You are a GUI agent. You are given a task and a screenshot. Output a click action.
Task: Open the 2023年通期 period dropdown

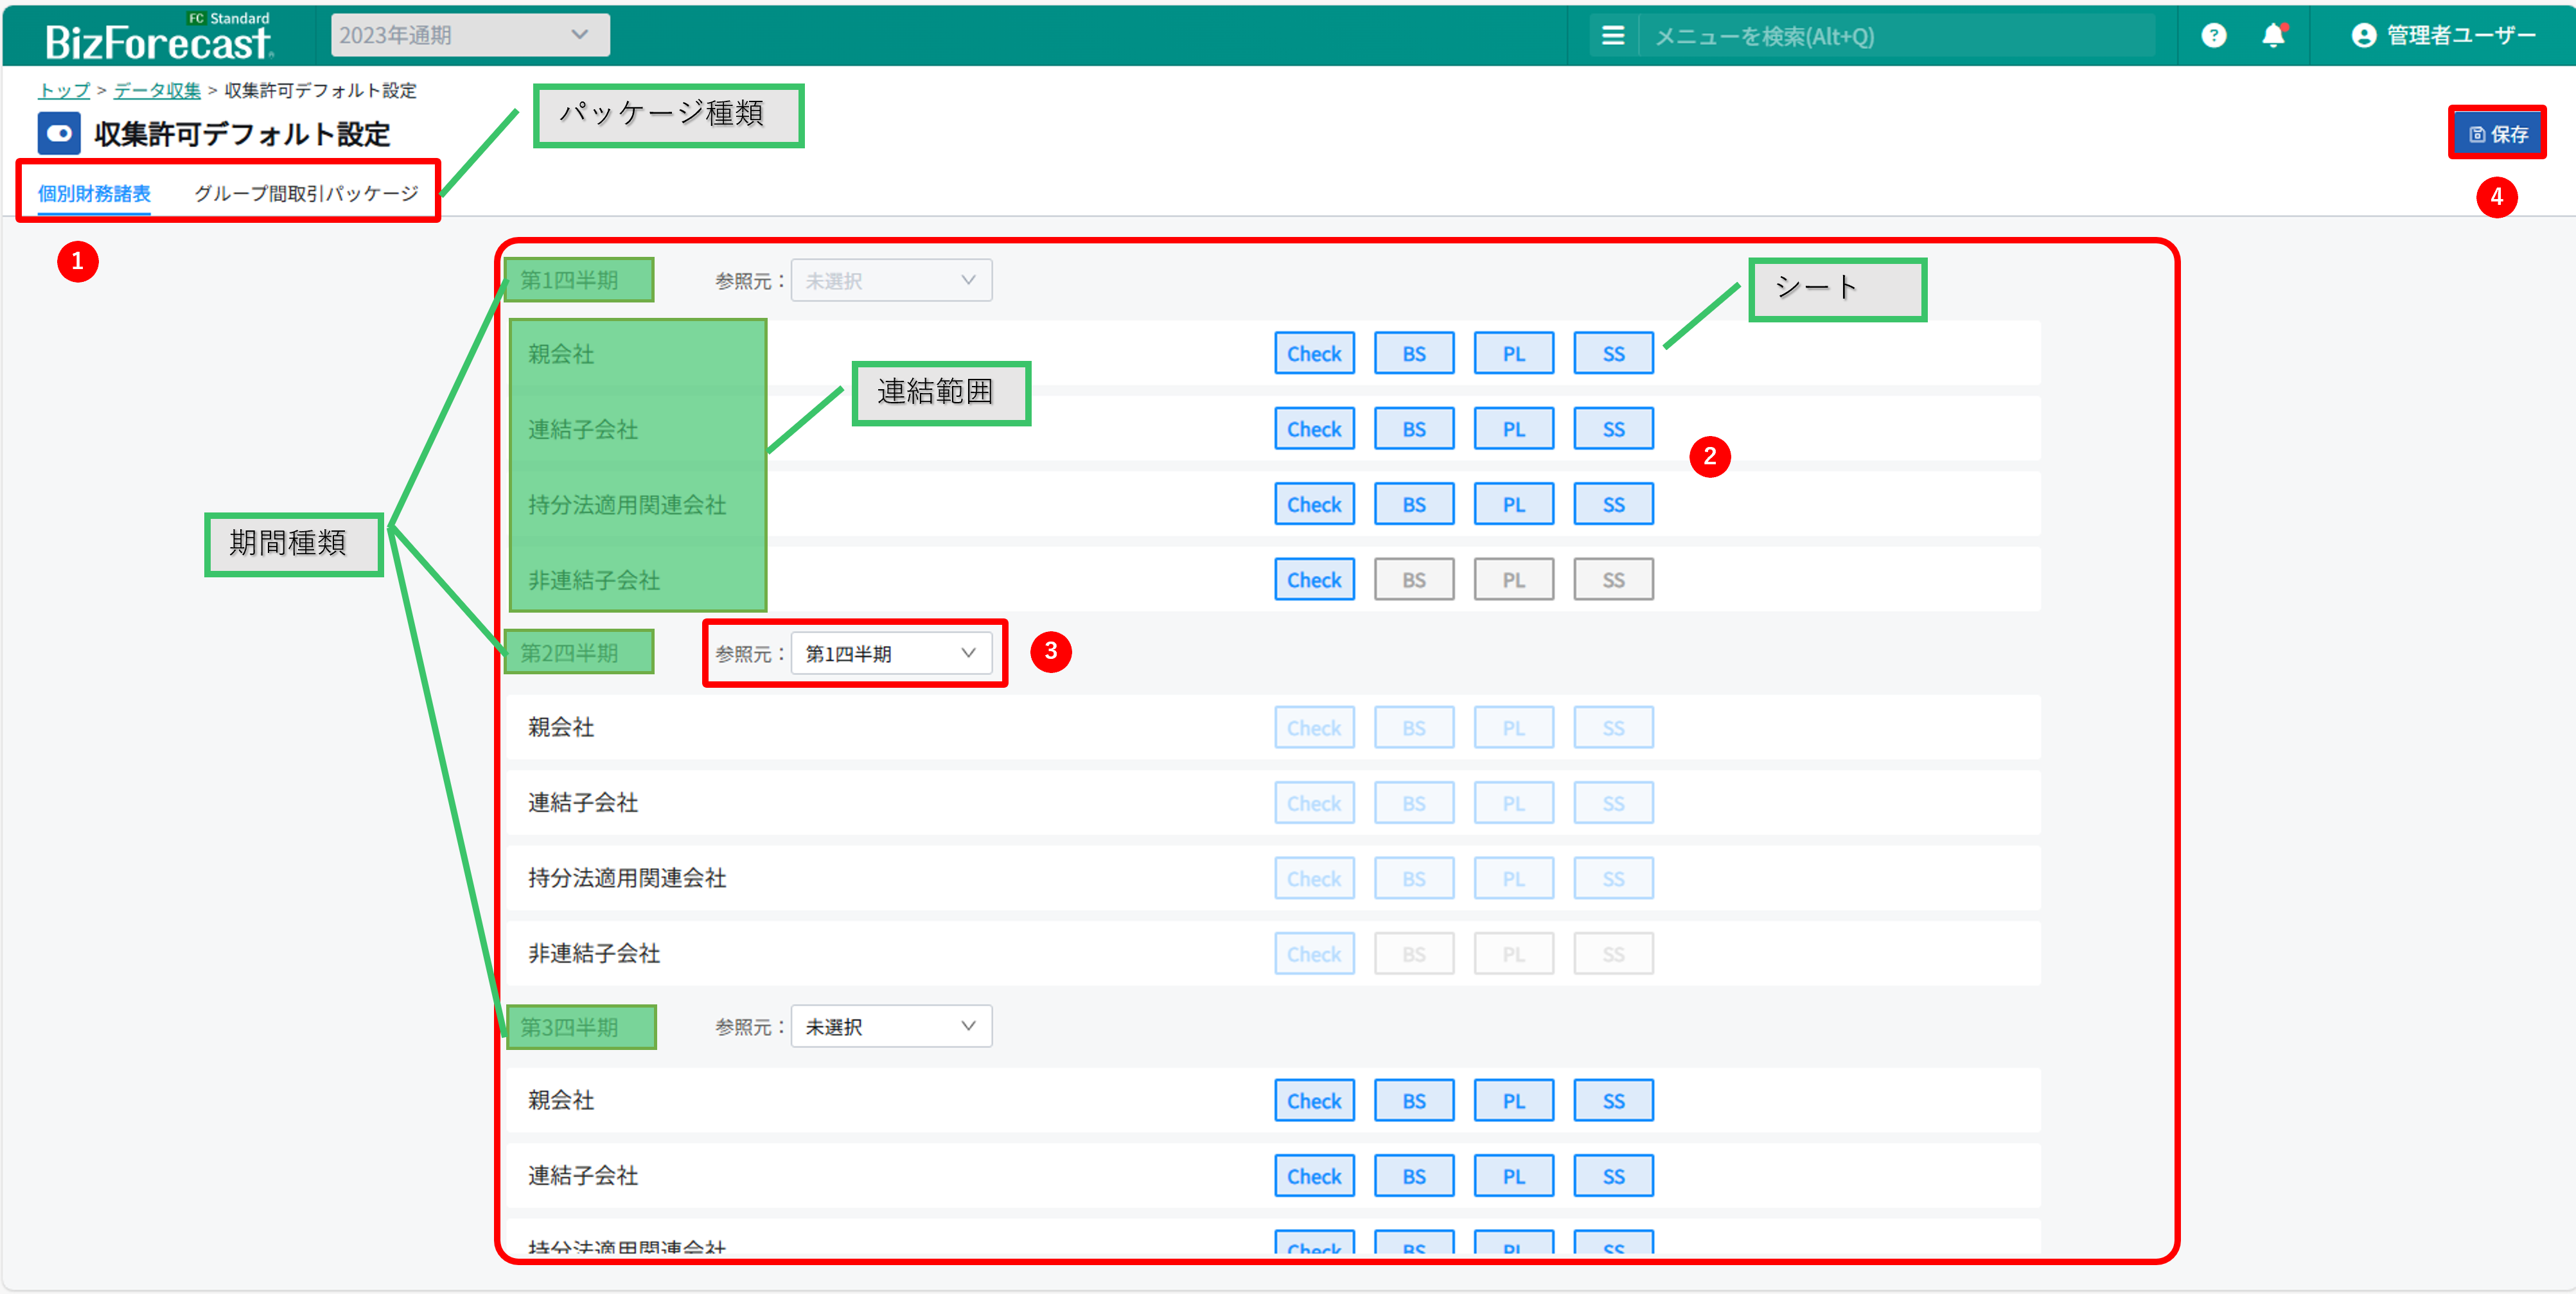click(x=470, y=36)
